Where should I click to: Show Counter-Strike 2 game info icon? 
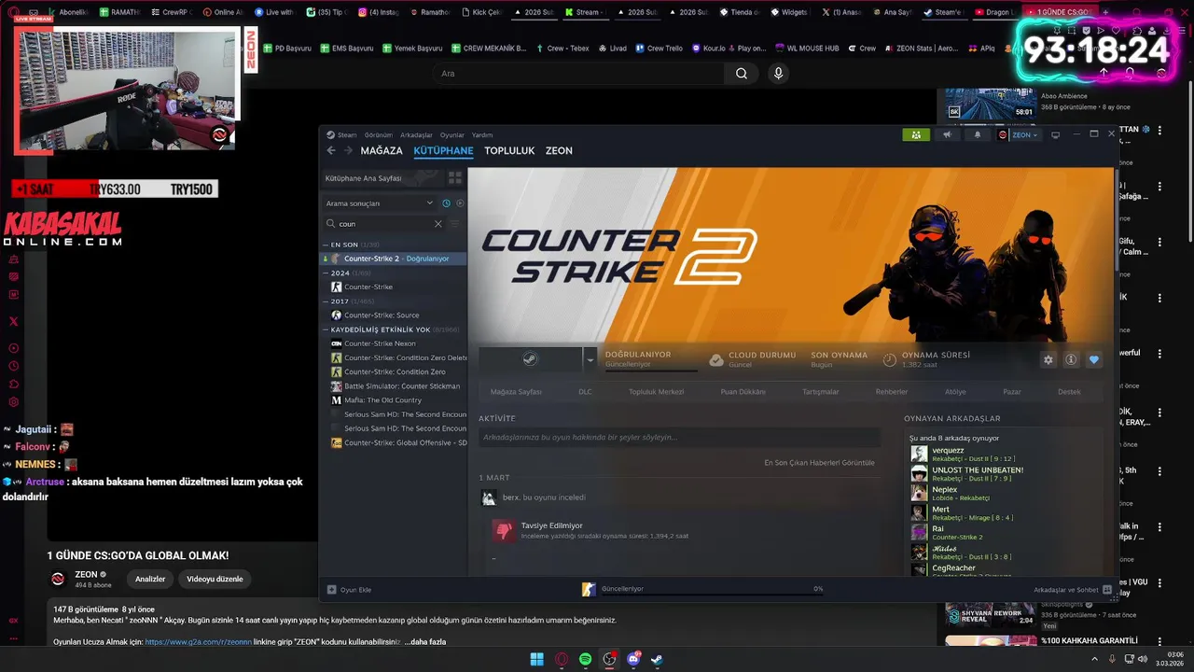tap(1072, 359)
